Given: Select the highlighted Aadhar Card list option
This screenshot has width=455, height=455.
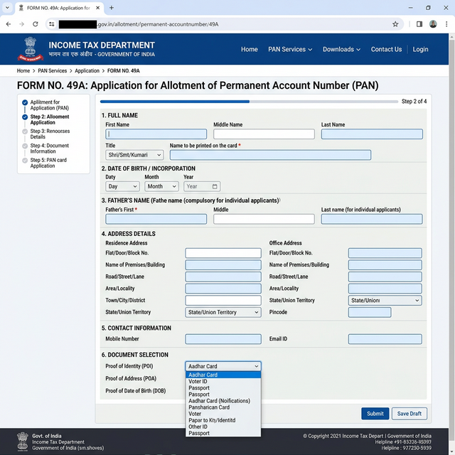Looking at the screenshot, I should pyautogui.click(x=223, y=375).
